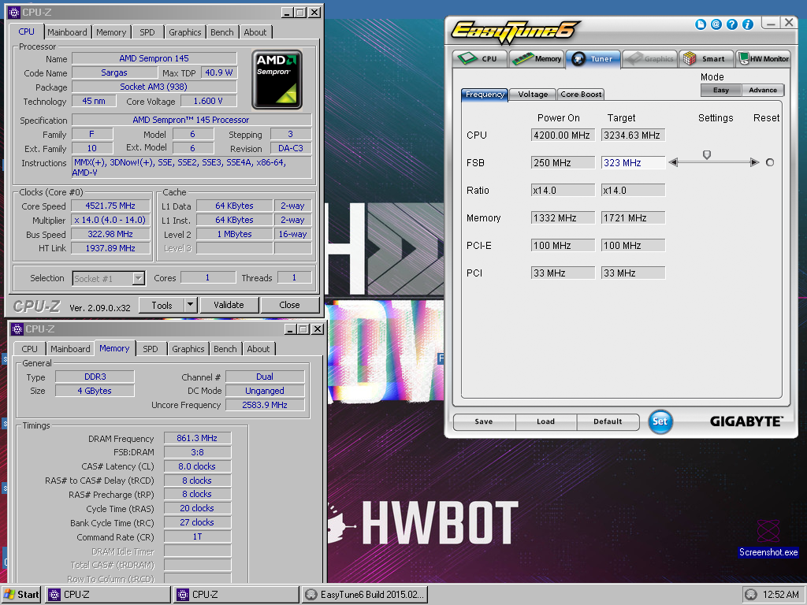Click the Core Voltage 1.600 V value
The width and height of the screenshot is (807, 605).
pos(208,101)
